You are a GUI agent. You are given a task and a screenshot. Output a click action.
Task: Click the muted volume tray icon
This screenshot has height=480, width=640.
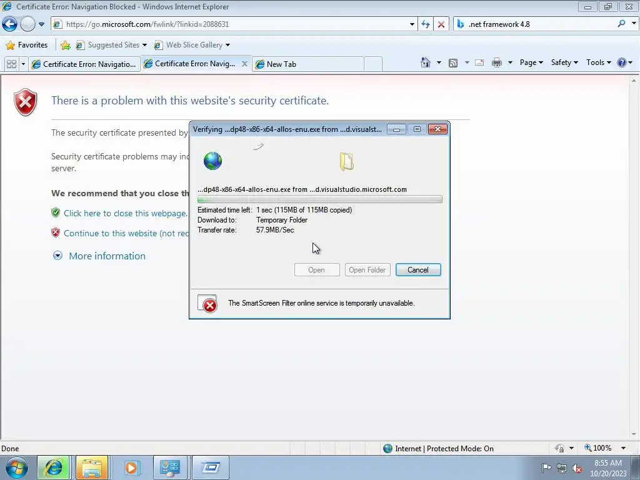577,469
